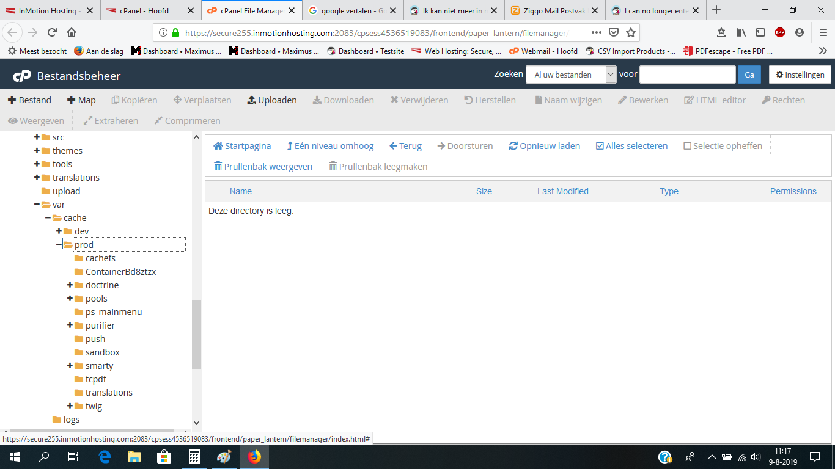This screenshot has height=469, width=835.
Task: Click Terug to go back
Action: click(405, 146)
